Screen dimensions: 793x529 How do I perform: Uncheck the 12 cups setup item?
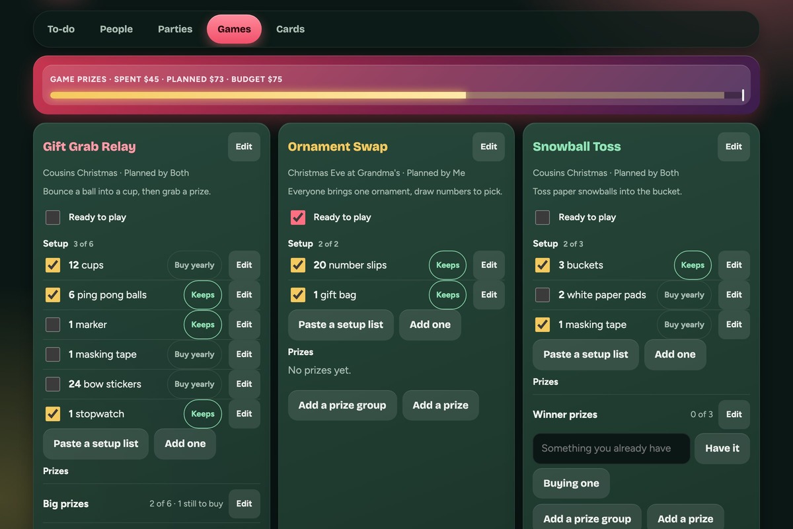(x=53, y=265)
